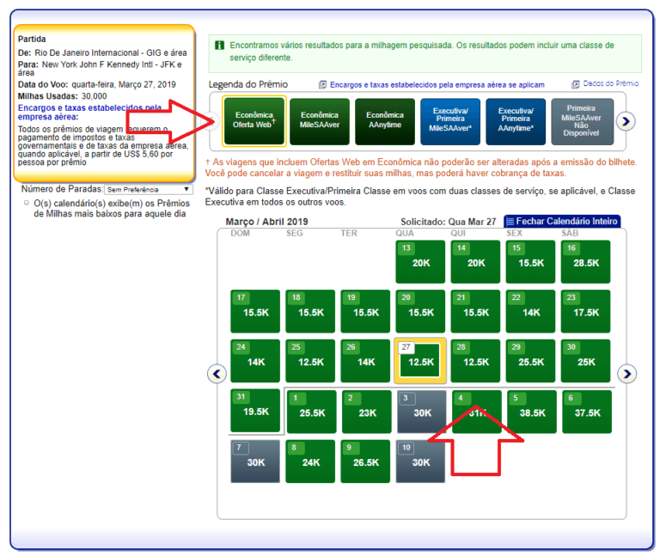
Task: Click the icon beside Encargos e taxas link
Action: pos(323,85)
